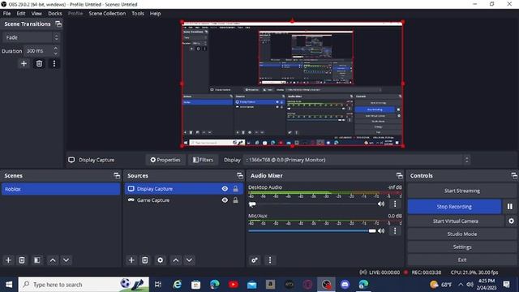
Task: Open the Fade transition dropdown
Action: [x=32, y=37]
